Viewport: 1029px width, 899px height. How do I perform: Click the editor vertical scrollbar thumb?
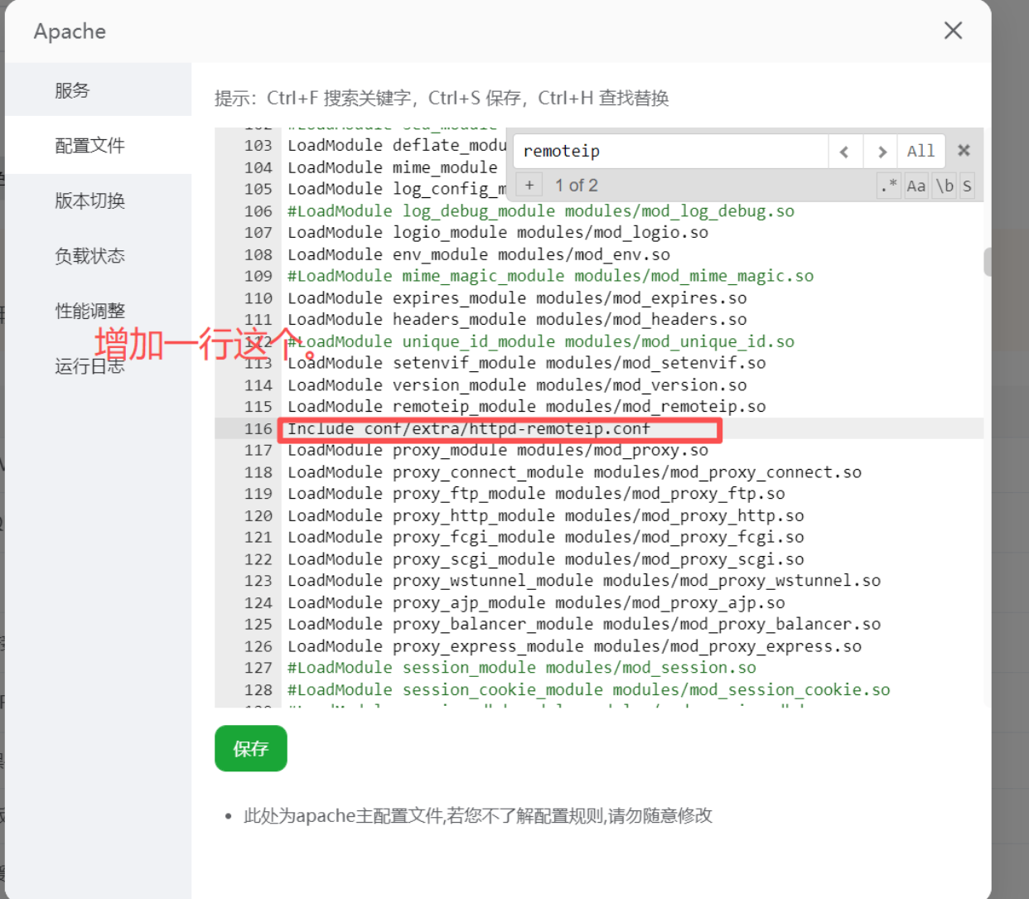987,262
